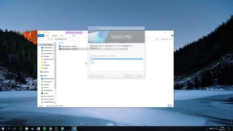
Task: Open the Ver ribbon tab
Action: tap(62, 36)
